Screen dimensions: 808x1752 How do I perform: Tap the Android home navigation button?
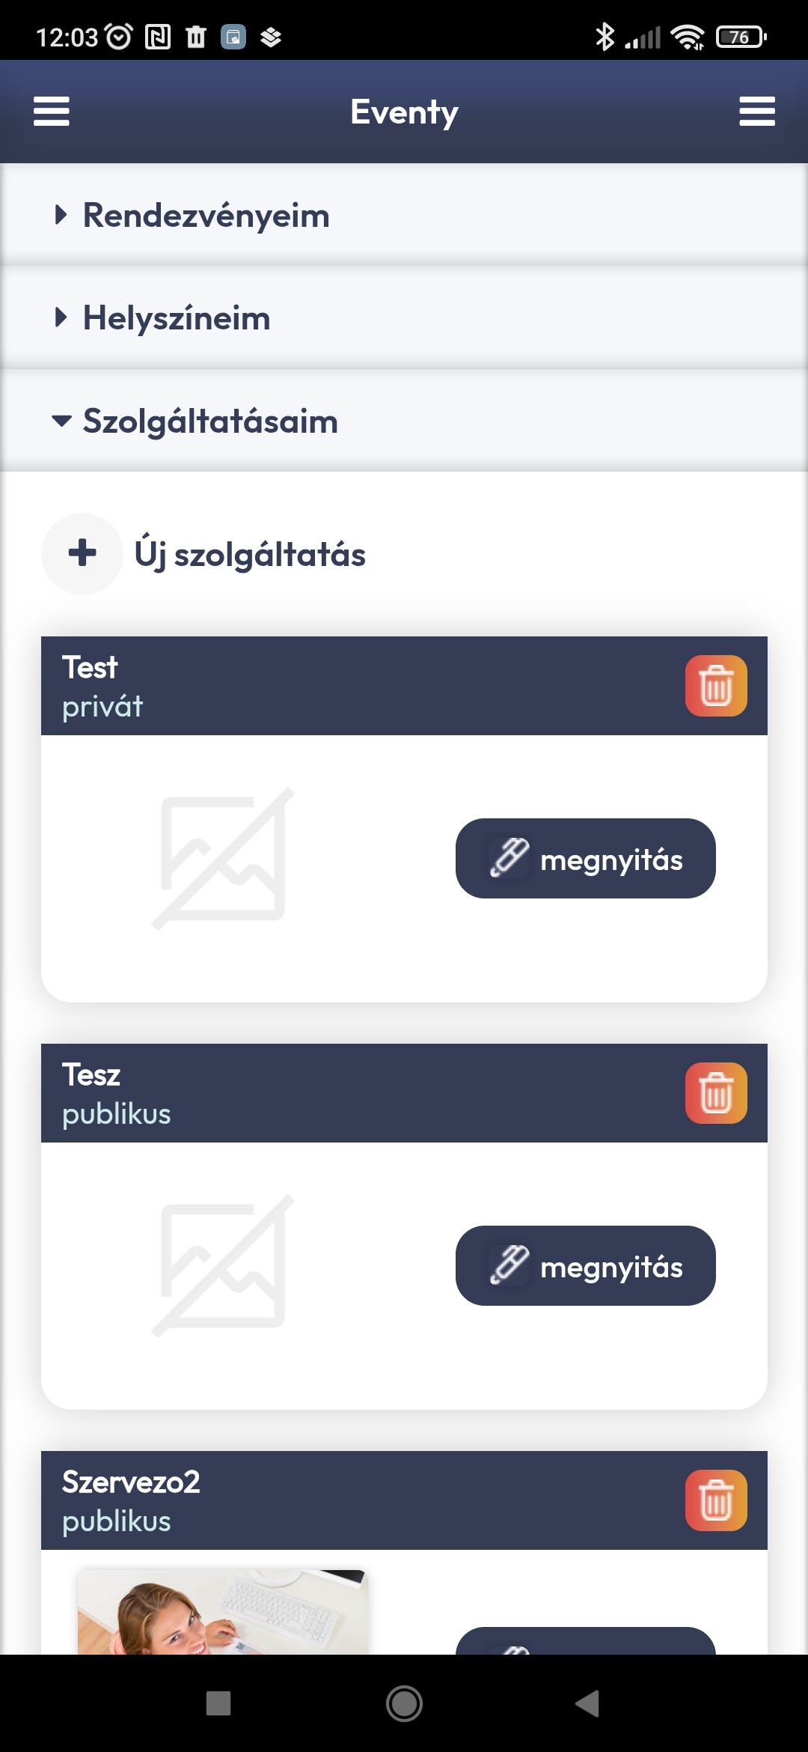point(404,1703)
